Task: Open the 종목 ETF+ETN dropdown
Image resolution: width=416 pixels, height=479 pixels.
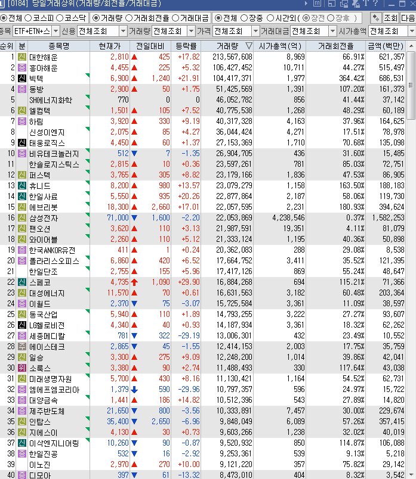Action: 56,31
